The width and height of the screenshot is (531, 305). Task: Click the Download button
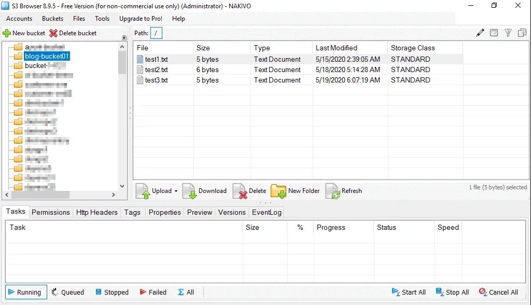coord(204,191)
